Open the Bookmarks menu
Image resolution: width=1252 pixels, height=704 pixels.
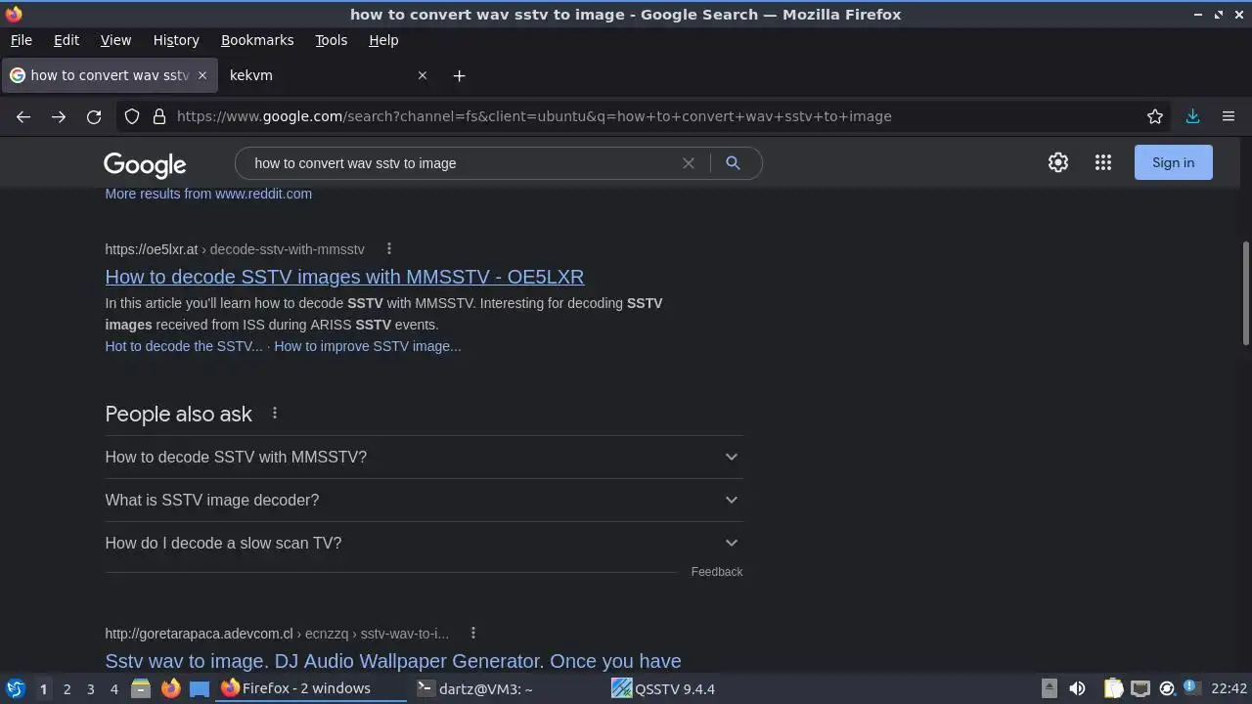[257, 40]
